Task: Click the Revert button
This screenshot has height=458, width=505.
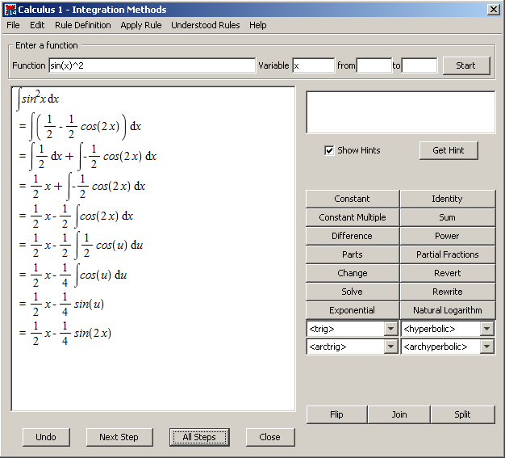Action: pos(447,273)
